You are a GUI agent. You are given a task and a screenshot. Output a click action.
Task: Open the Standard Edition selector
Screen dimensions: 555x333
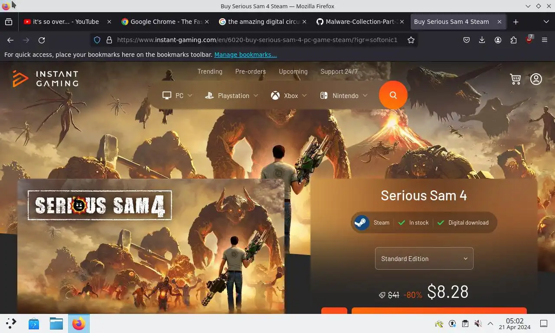pos(424,258)
